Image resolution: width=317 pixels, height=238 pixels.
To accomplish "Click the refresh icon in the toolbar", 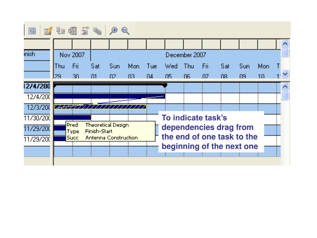I will [x=32, y=31].
